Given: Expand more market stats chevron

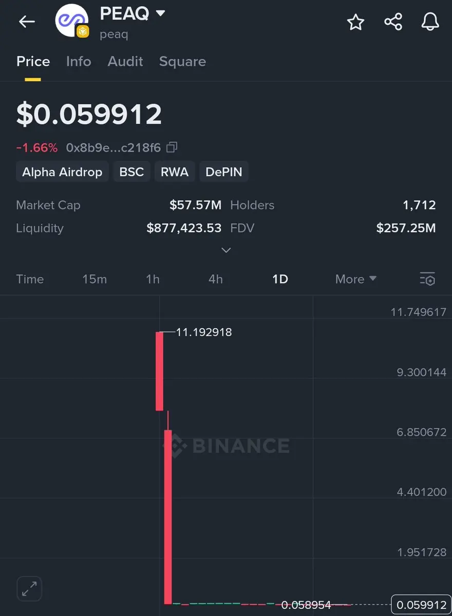Looking at the screenshot, I should [x=226, y=250].
